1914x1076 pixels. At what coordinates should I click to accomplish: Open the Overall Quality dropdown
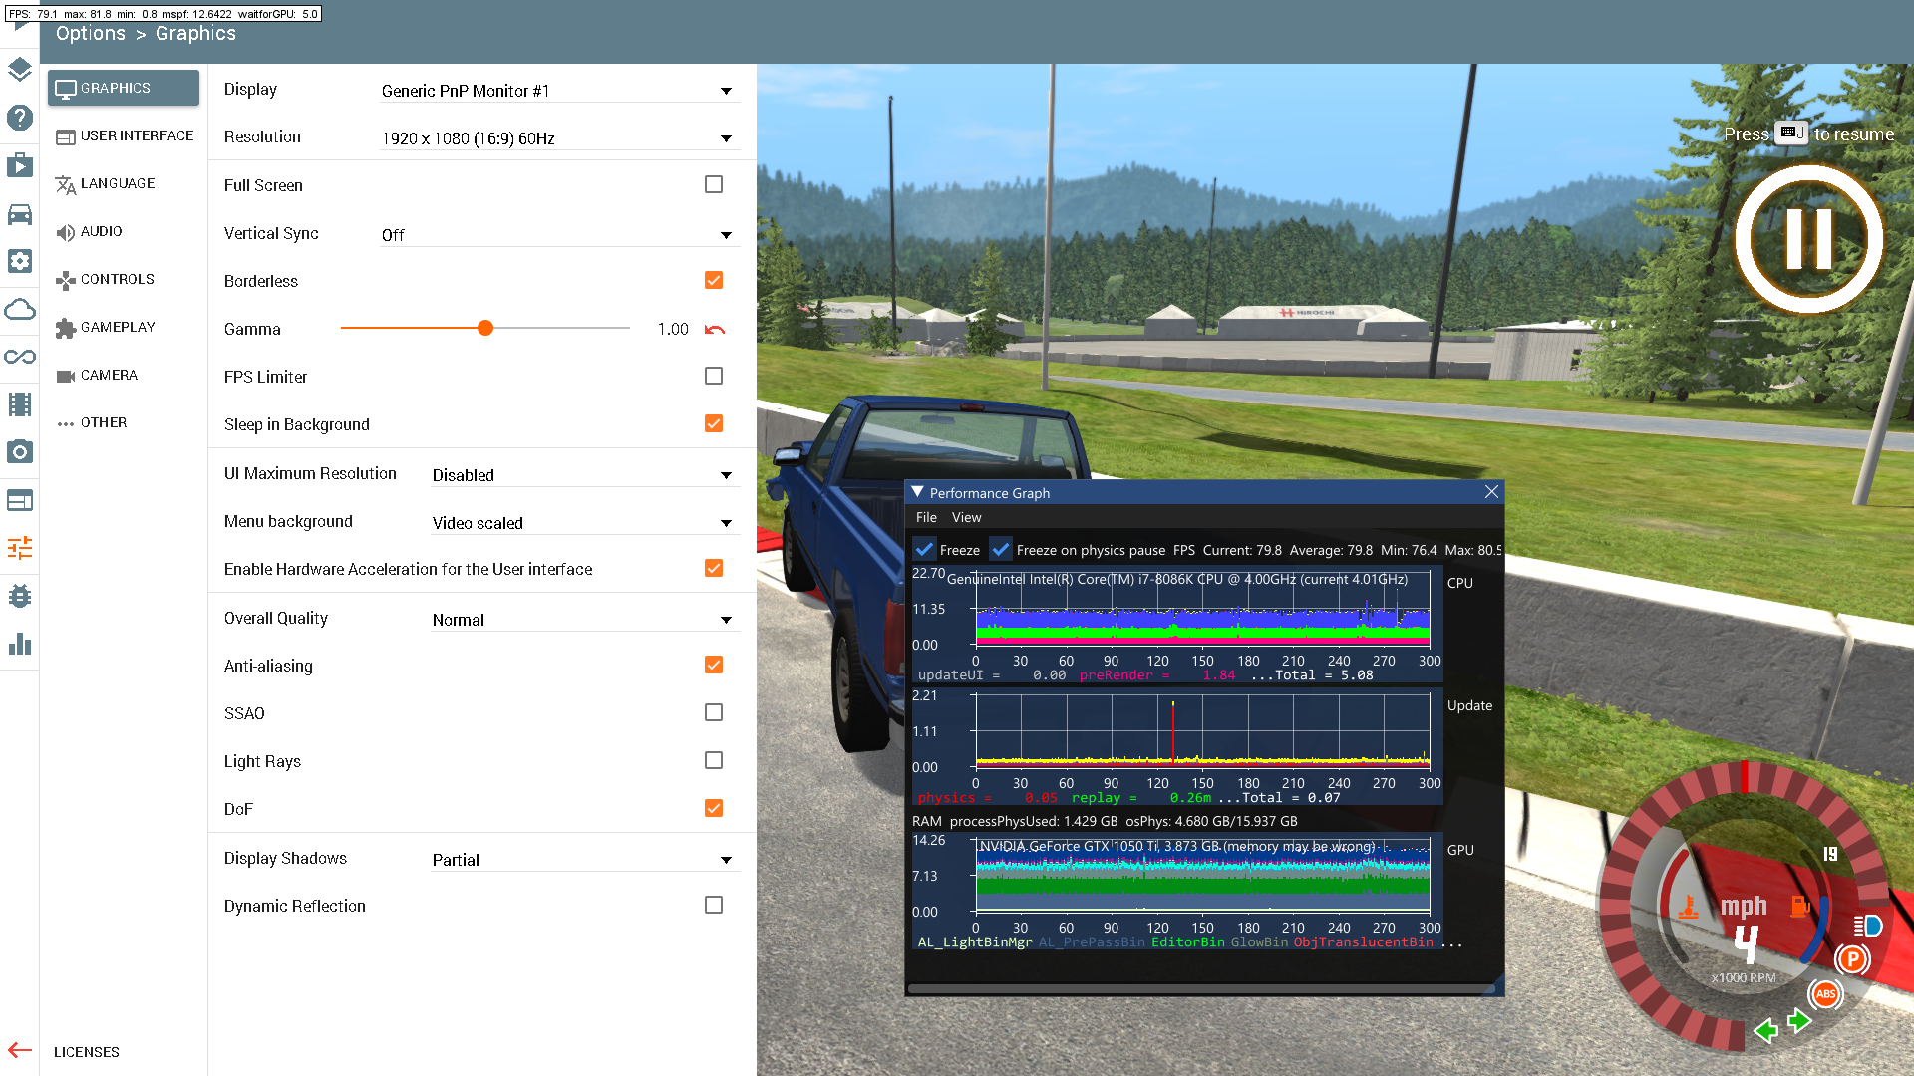[585, 620]
